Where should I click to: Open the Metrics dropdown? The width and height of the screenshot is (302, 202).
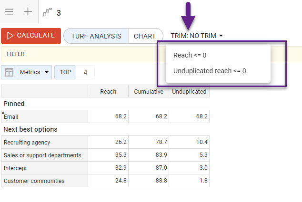(x=34, y=72)
